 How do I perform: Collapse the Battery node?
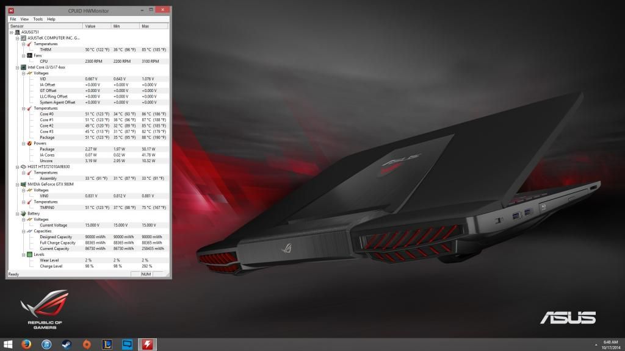coord(18,214)
